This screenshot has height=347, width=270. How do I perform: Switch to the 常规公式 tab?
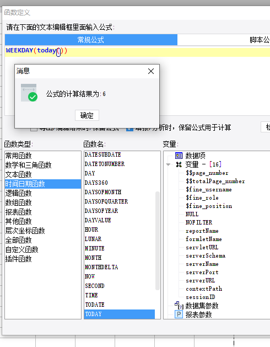pos(91,40)
